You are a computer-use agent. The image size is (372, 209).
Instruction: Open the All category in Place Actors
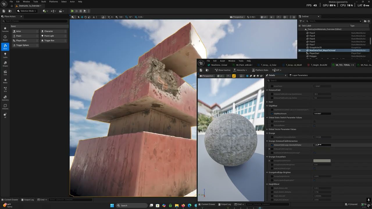click(x=5, y=115)
